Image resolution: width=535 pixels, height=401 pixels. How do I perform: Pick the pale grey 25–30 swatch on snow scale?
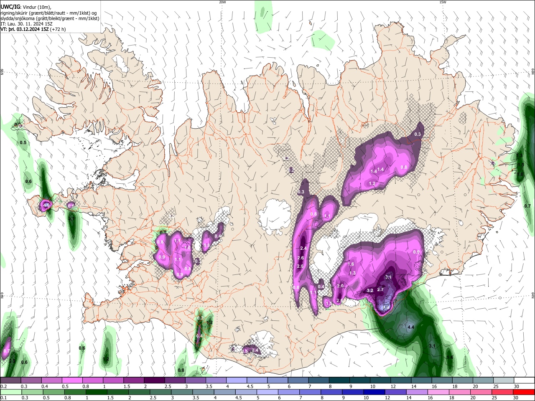504,381
